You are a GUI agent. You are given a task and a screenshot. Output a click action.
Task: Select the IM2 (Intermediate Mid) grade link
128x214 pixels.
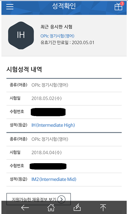[54, 179]
